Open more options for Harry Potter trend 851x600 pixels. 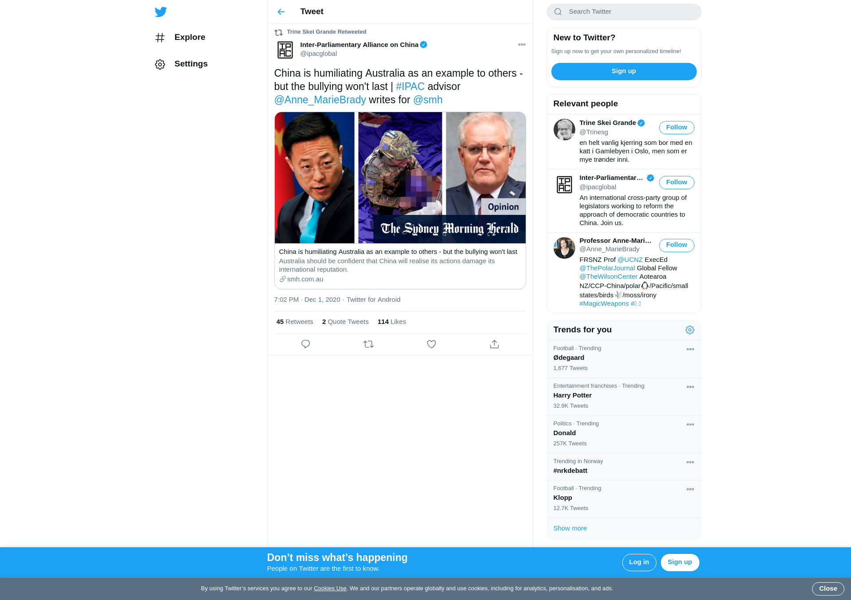click(x=690, y=387)
